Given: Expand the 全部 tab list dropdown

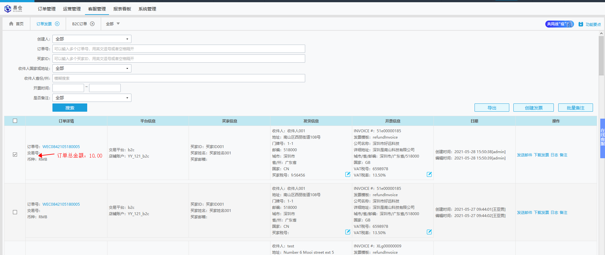Looking at the screenshot, I should 113,24.
